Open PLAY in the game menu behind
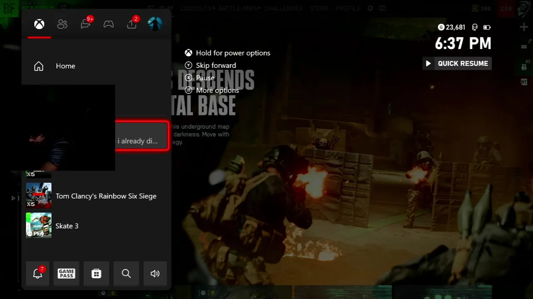 point(167,8)
